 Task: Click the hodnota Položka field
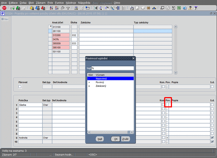click(30, 138)
